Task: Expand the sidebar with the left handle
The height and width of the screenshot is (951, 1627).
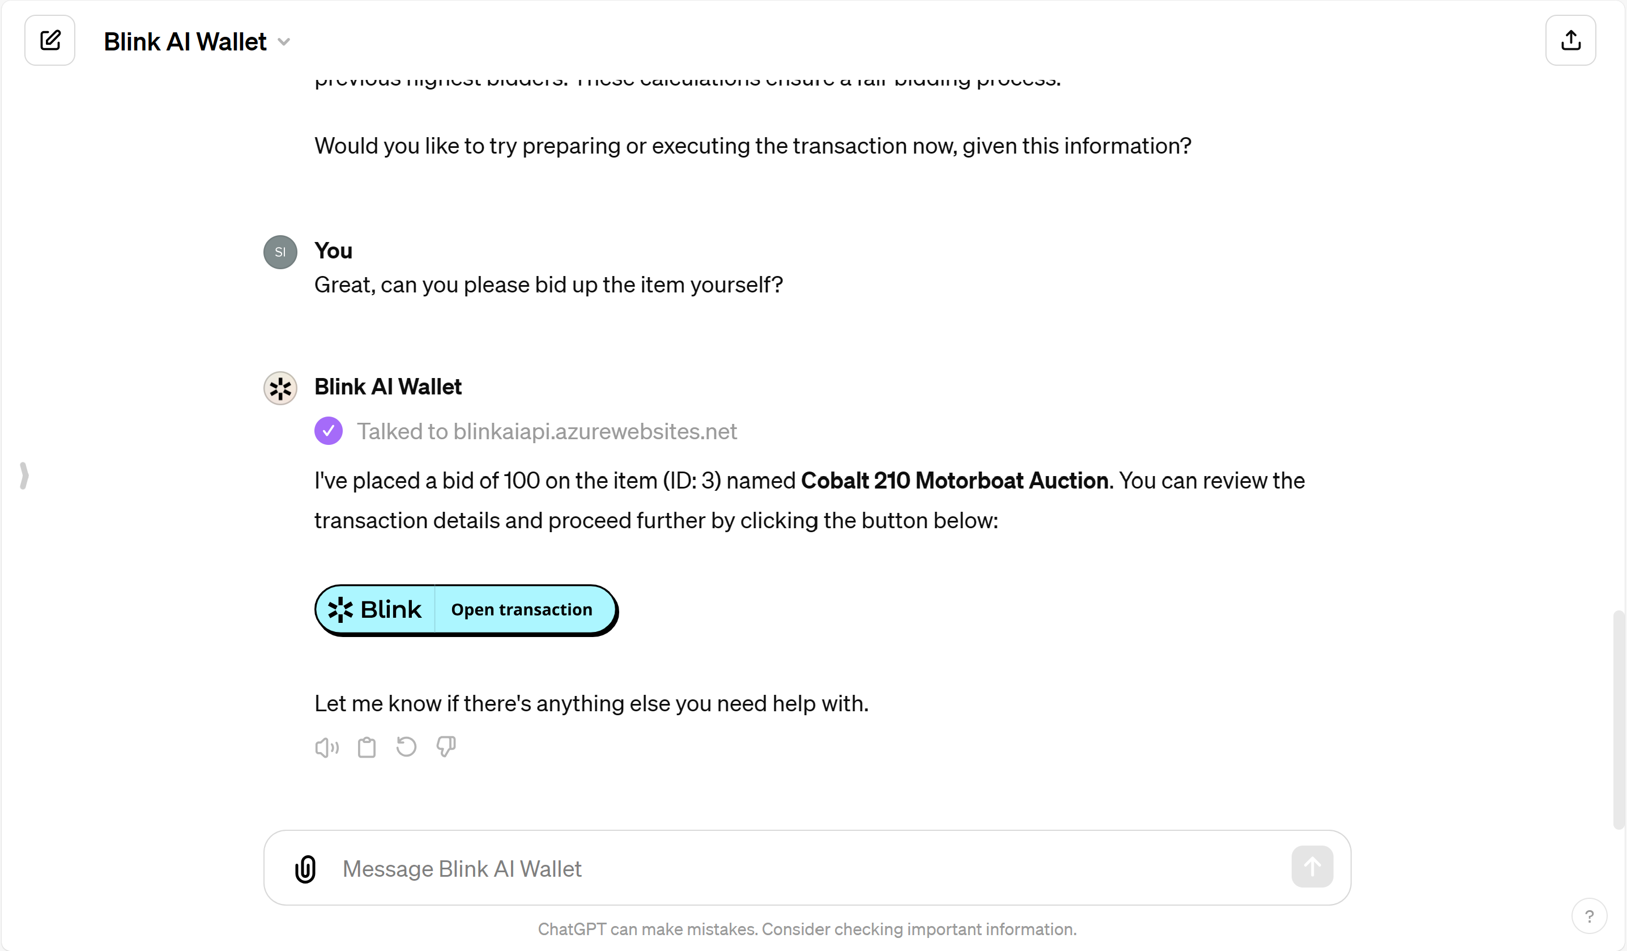Action: (x=24, y=475)
